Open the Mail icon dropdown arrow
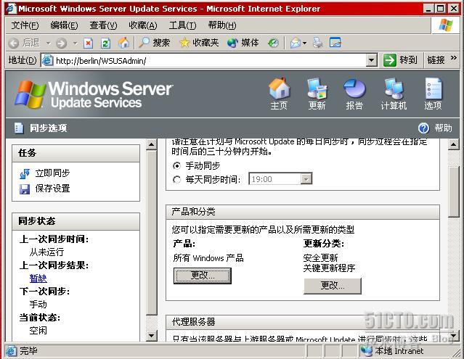The height and width of the screenshot is (359, 464). 304,44
